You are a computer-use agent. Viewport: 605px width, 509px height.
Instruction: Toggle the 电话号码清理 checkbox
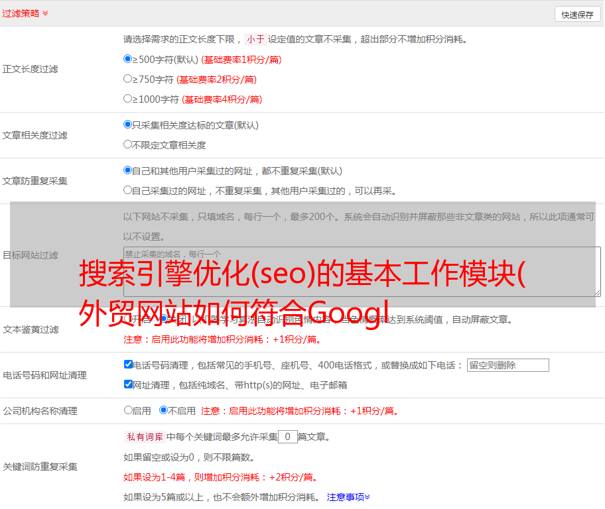click(129, 365)
